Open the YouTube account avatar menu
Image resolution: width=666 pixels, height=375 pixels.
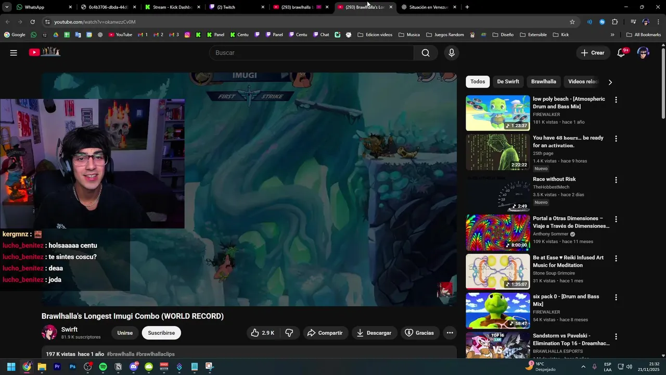pos(644,53)
